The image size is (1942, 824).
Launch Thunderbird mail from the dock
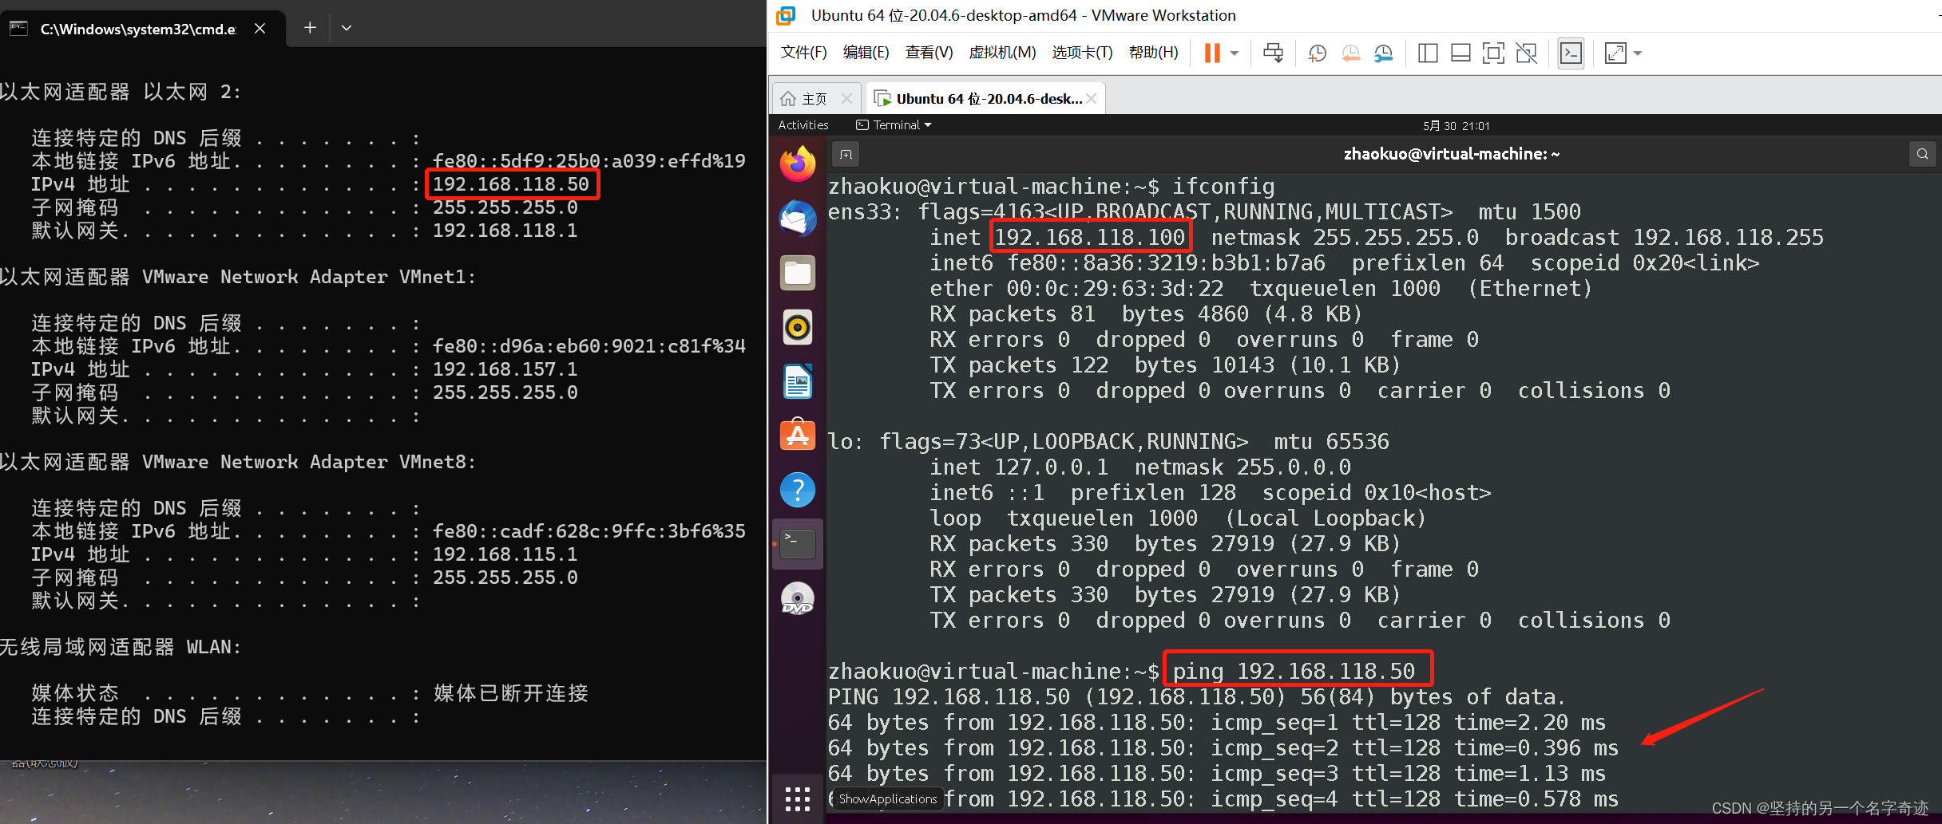tap(797, 218)
